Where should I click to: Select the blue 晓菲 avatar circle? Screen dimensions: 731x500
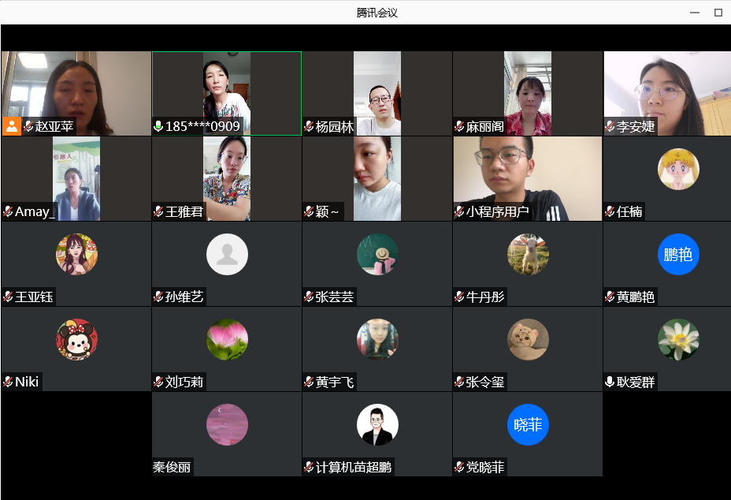pyautogui.click(x=528, y=425)
